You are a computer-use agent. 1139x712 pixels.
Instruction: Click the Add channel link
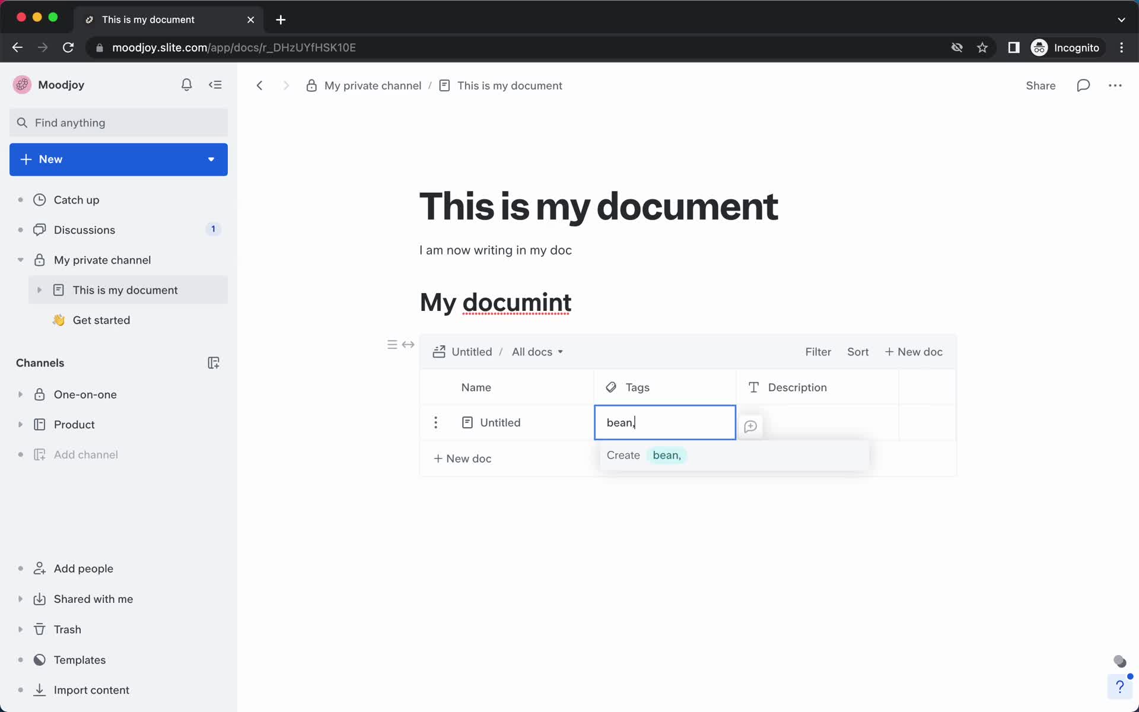[86, 454]
